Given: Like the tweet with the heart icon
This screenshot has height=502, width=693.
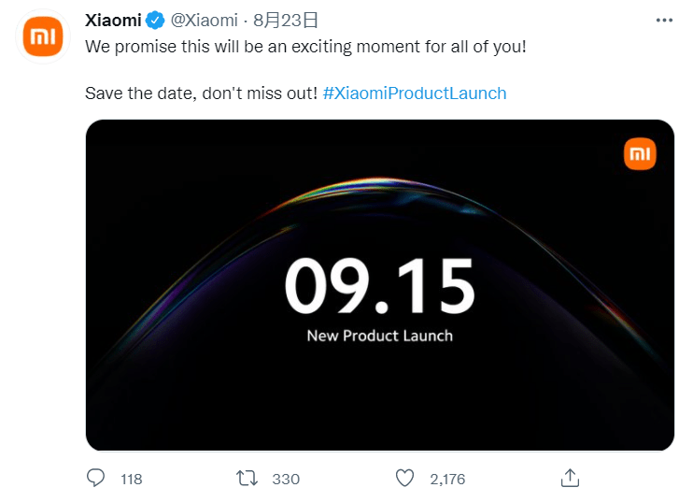Looking at the screenshot, I should point(404,478).
